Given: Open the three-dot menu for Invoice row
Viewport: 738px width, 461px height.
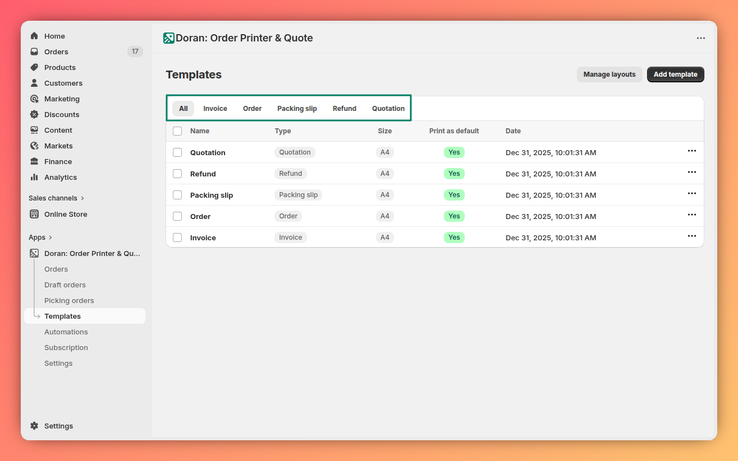Looking at the screenshot, I should click(x=692, y=236).
